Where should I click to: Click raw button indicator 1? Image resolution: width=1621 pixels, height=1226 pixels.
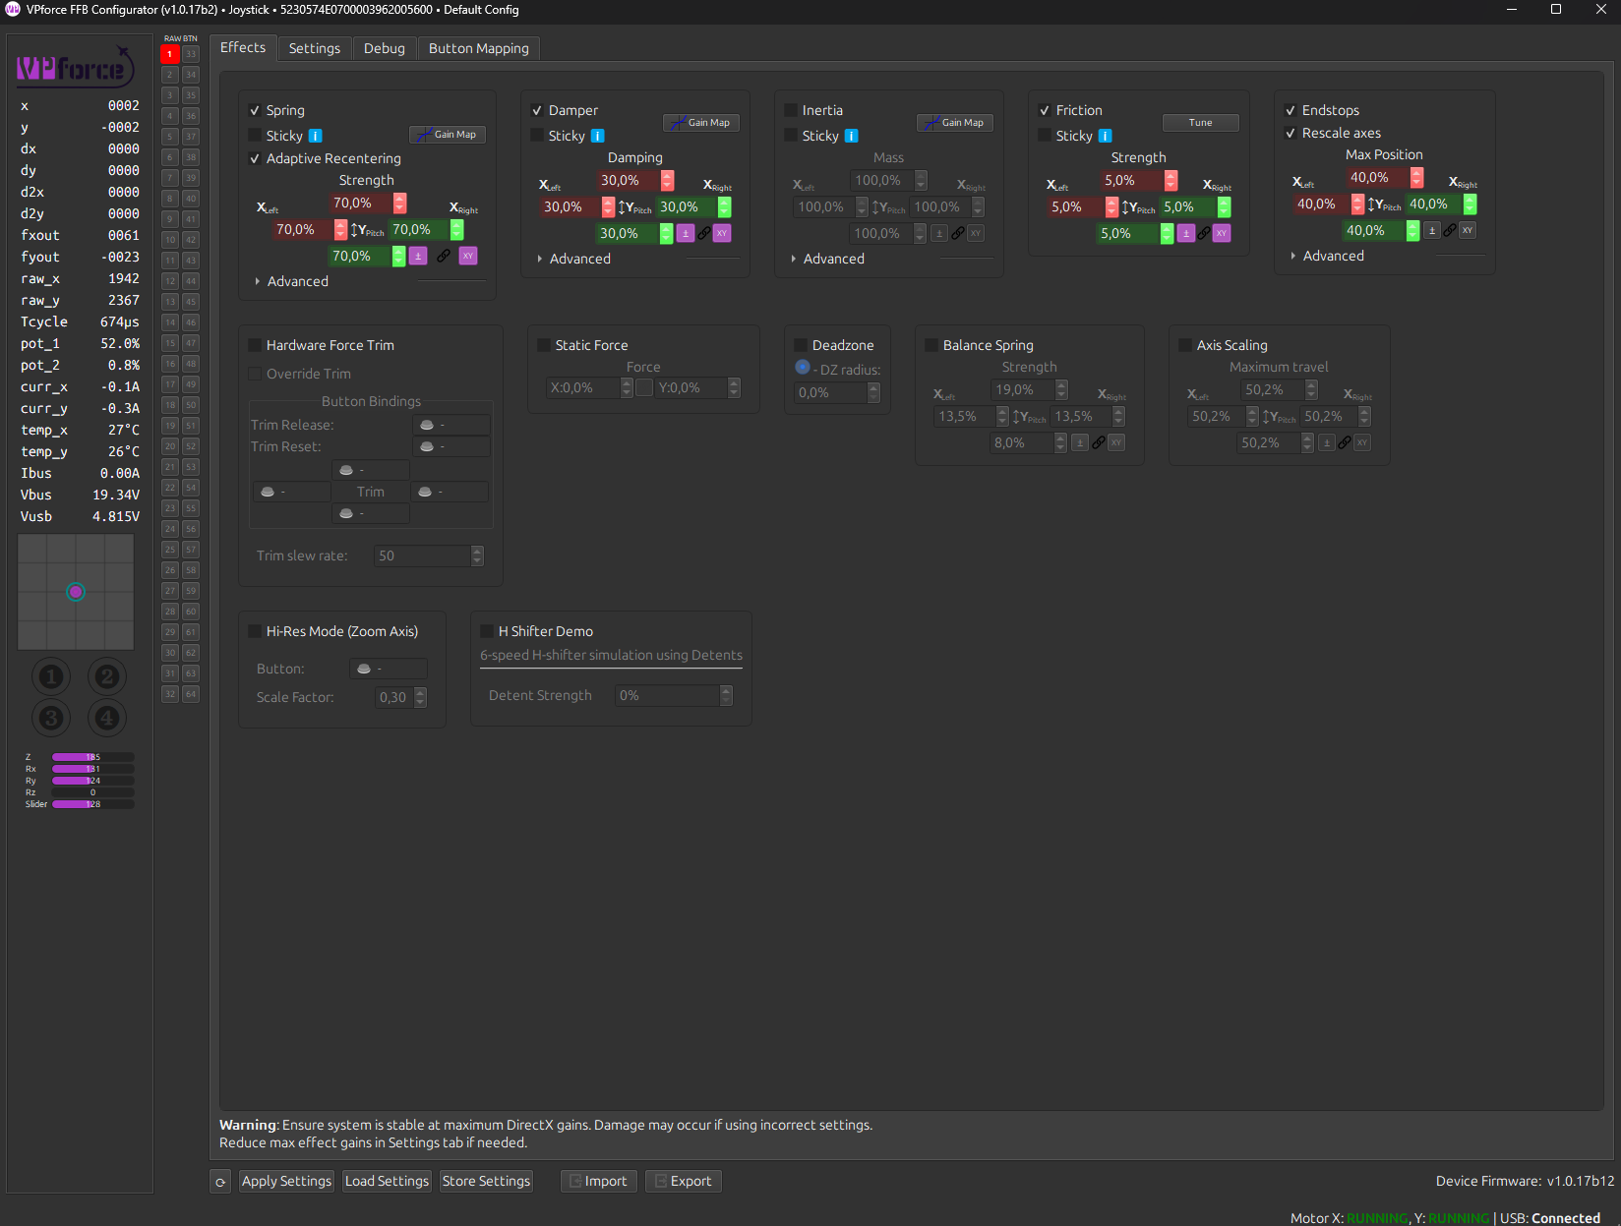tap(170, 54)
